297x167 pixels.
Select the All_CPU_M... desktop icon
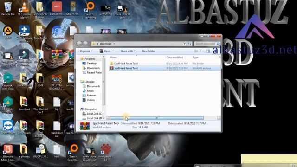pos(40,151)
